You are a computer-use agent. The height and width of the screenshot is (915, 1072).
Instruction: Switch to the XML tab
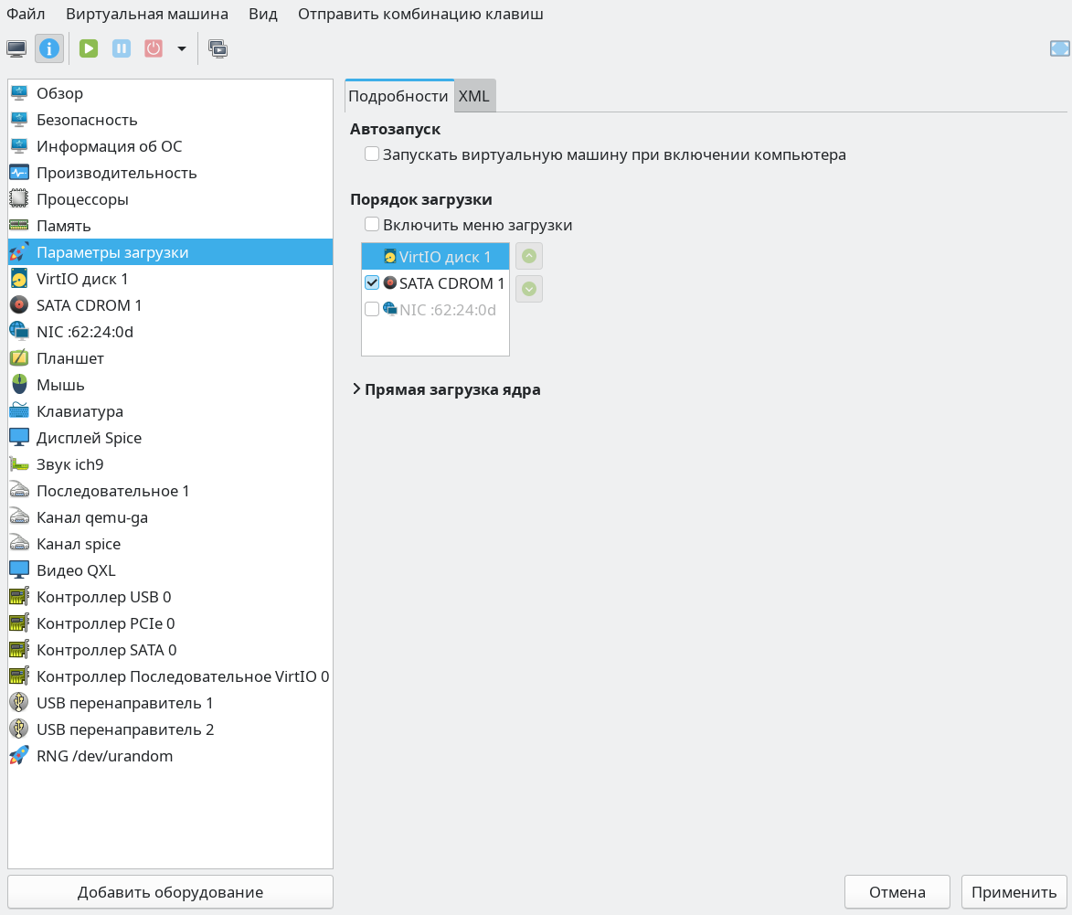[473, 96]
